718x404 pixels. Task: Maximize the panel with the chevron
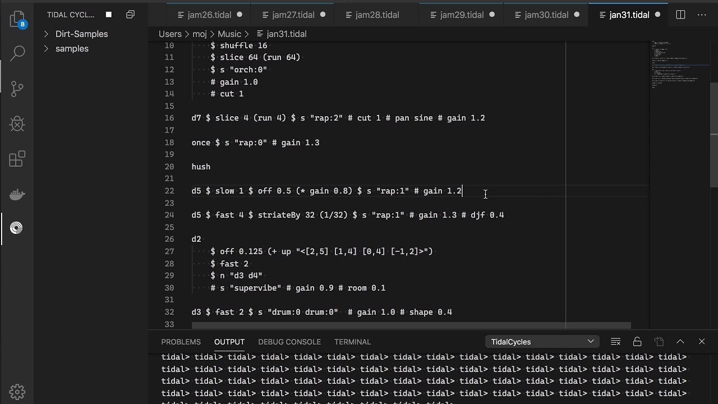point(680,342)
